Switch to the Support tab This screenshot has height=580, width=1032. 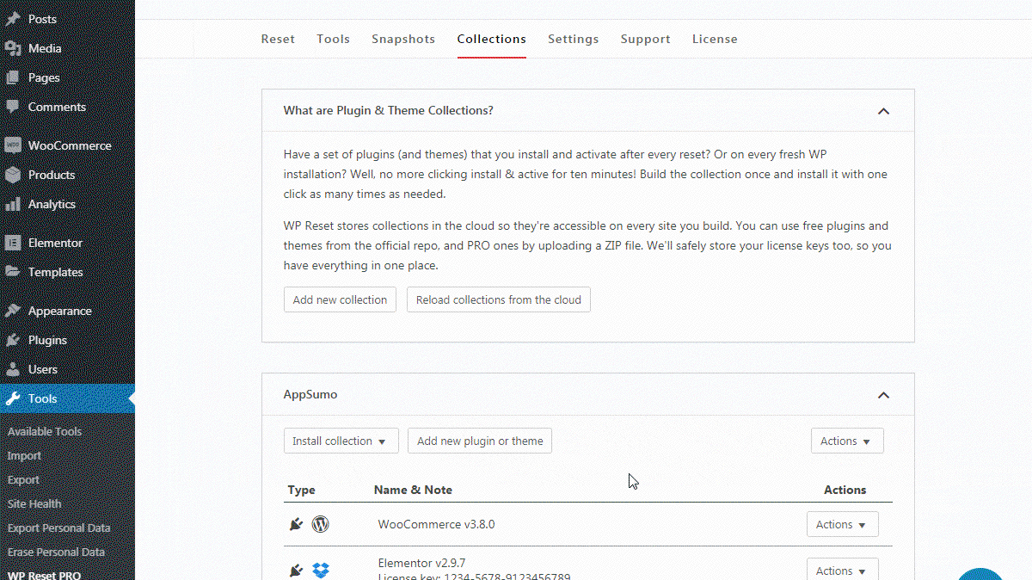(x=646, y=39)
